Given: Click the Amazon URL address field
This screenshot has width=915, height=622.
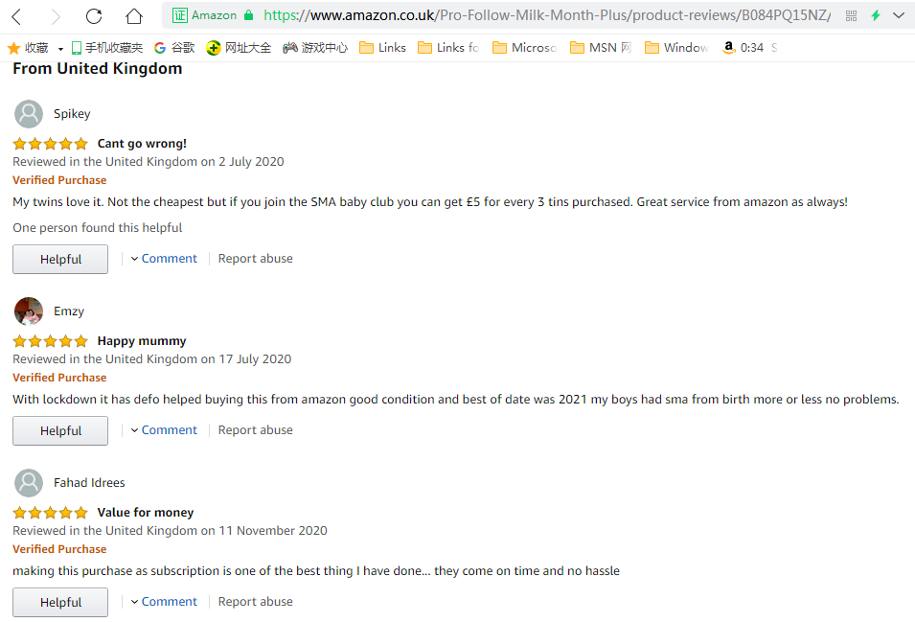Looking at the screenshot, I should click(x=537, y=15).
